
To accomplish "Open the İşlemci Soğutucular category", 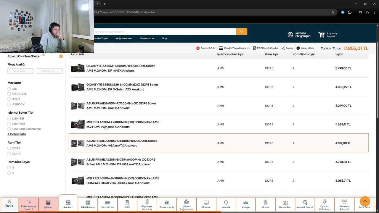I will (x=187, y=204).
